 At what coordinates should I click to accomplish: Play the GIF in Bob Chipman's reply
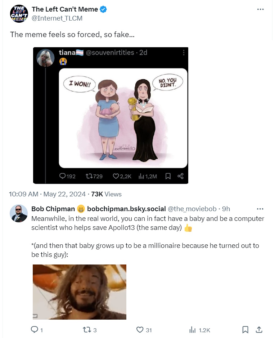80,292
